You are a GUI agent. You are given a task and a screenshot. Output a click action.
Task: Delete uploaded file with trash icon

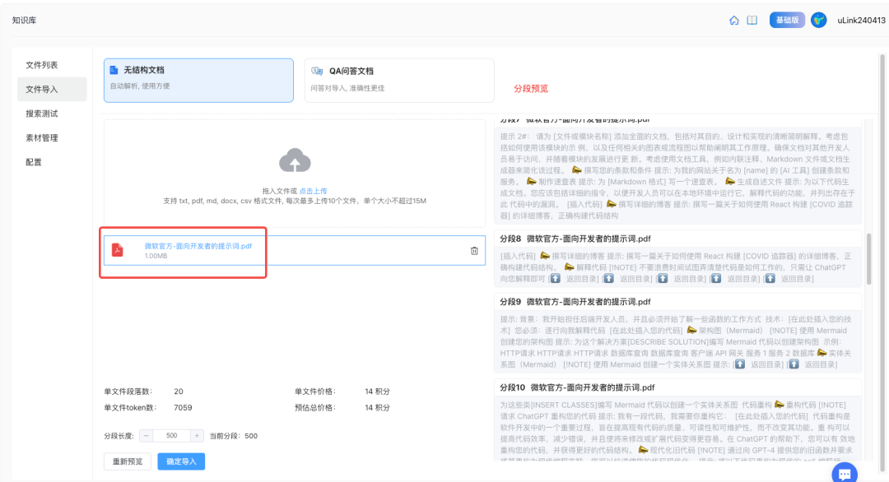coord(475,251)
